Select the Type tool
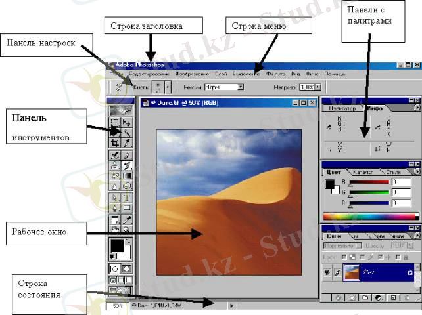The image size is (422, 315). click(126, 198)
